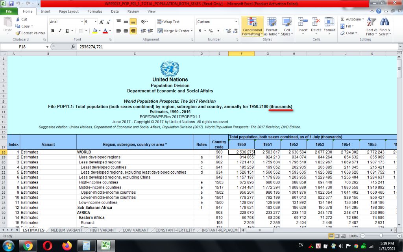
Task: Toggle italic formatting
Action: click(60, 31)
